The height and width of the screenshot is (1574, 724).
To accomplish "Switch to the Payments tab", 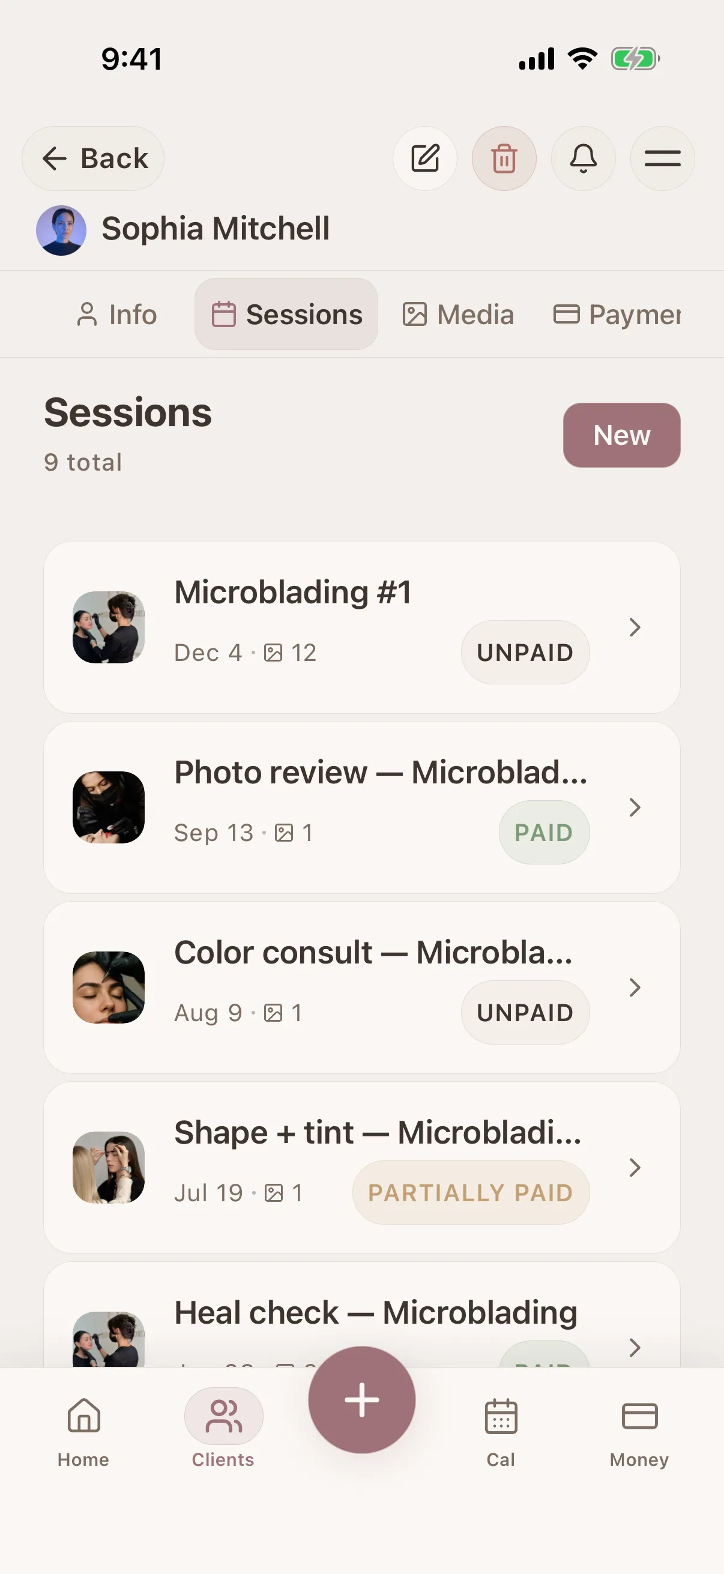I will (x=617, y=314).
